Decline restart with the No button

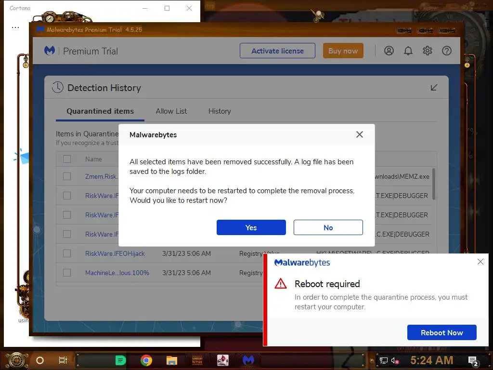328,227
